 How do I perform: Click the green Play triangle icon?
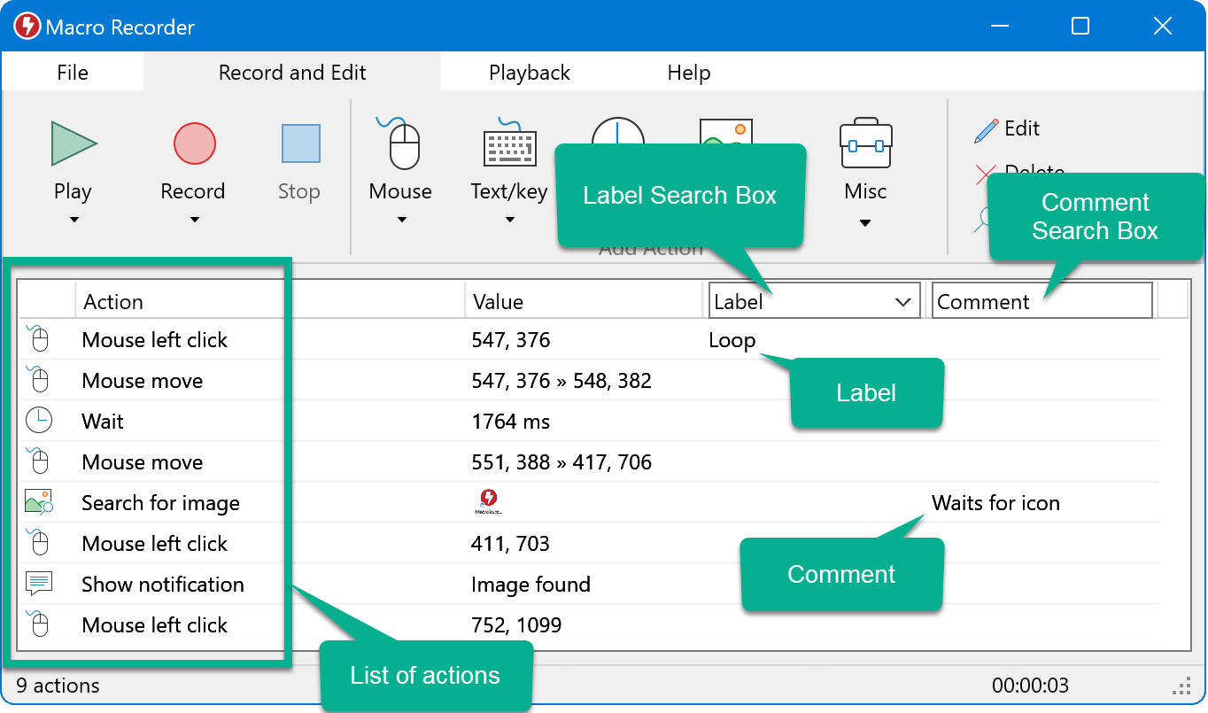(x=74, y=143)
